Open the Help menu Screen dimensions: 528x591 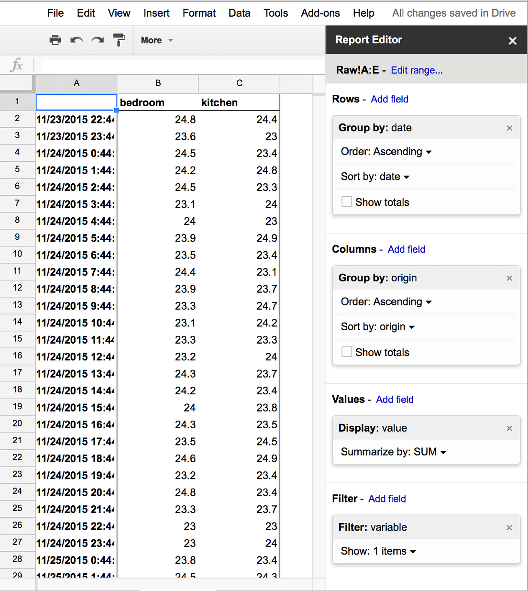pyautogui.click(x=363, y=13)
